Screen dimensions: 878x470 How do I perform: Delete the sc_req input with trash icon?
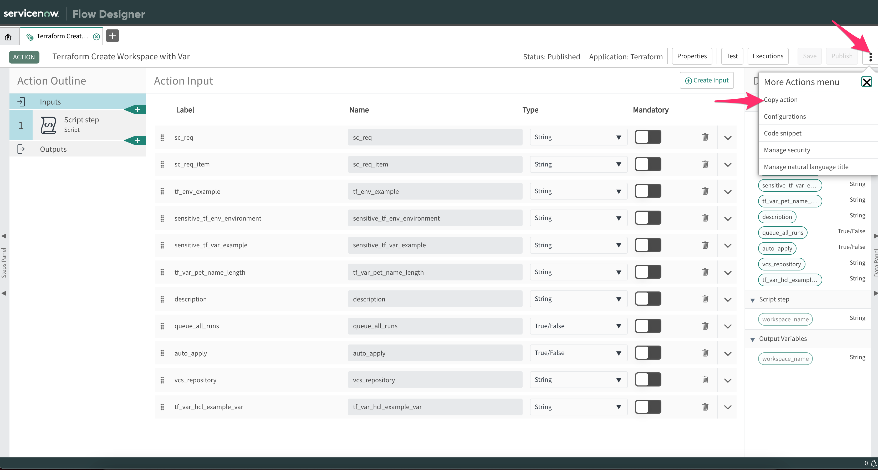pos(705,137)
